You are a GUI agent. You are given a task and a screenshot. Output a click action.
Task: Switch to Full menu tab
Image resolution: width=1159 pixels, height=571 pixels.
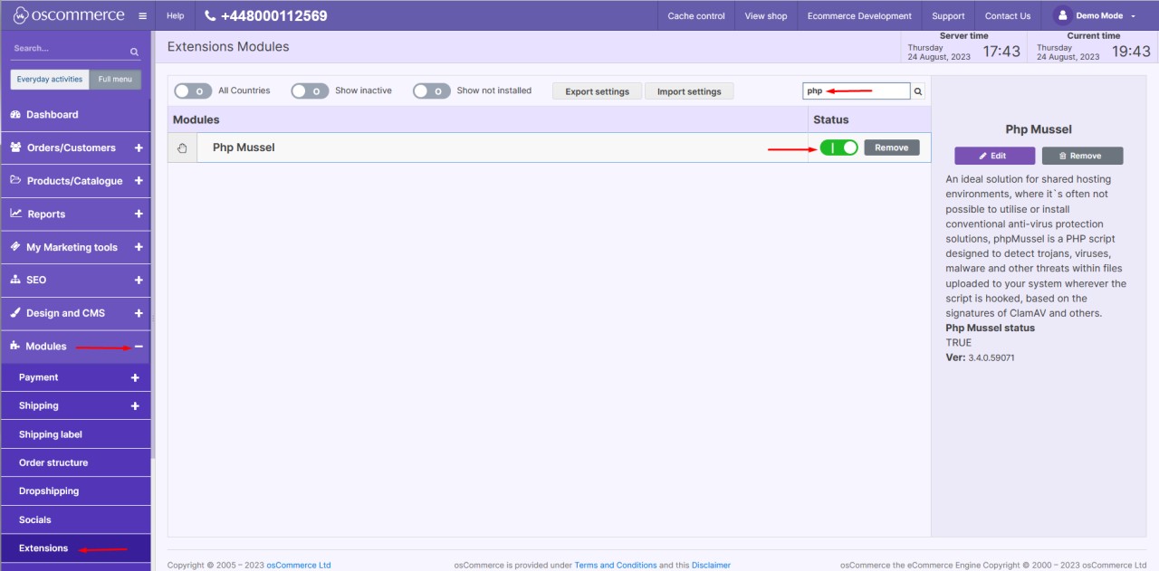pyautogui.click(x=115, y=80)
